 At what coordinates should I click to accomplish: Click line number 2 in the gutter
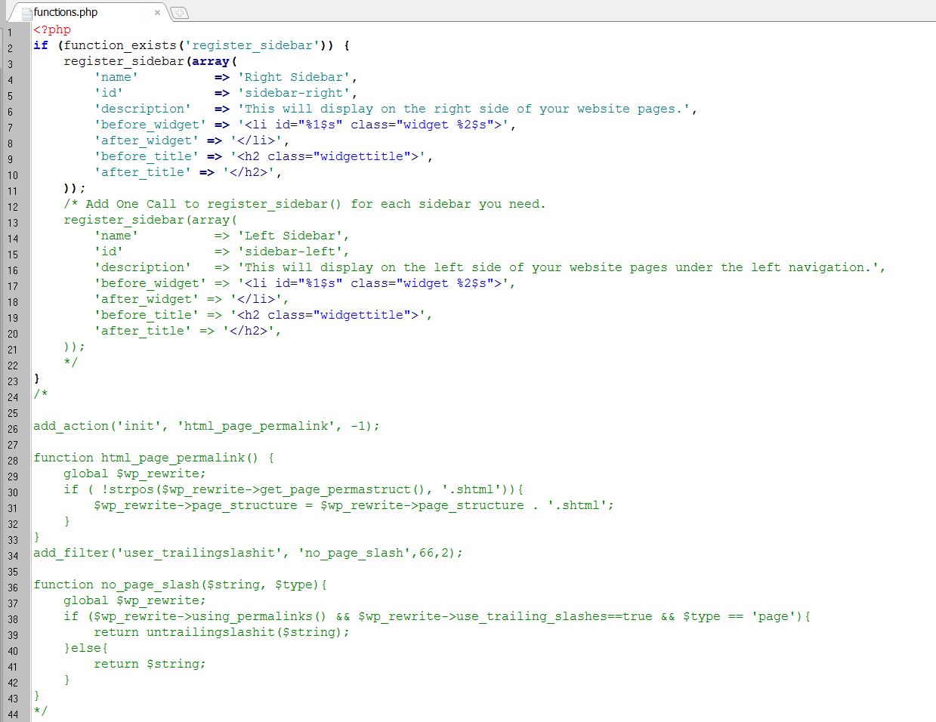coord(11,48)
